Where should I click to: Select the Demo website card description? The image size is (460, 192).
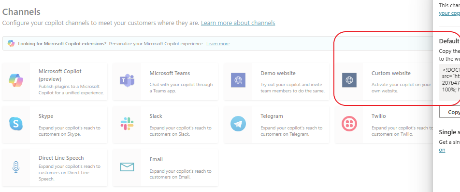point(292,88)
